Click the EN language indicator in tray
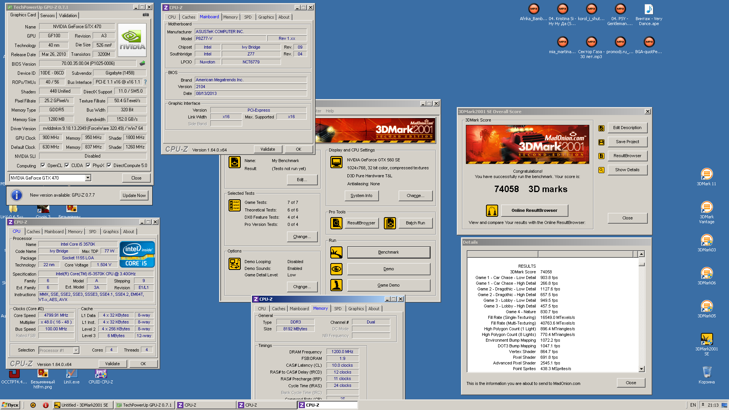Image resolution: width=729 pixels, height=410 pixels. (x=693, y=405)
